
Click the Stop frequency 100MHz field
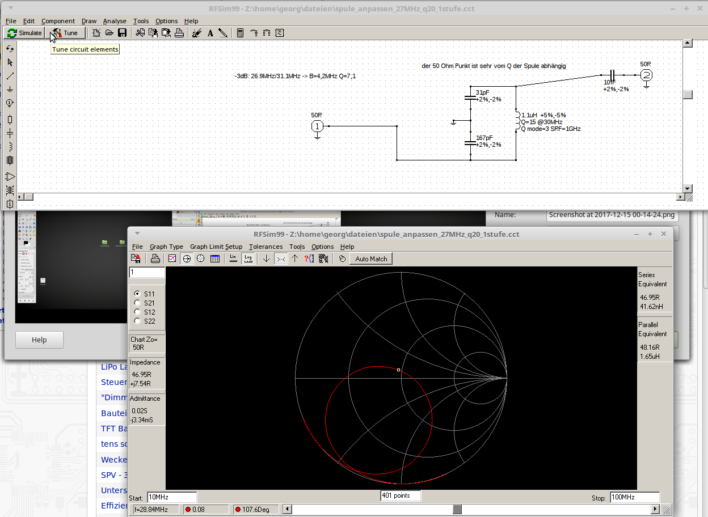tap(635, 497)
